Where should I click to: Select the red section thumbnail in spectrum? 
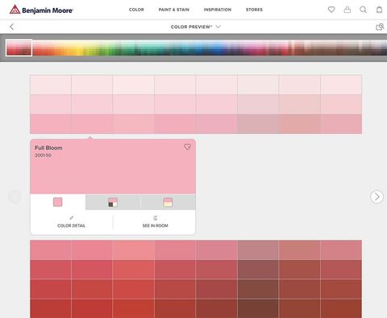[19, 48]
